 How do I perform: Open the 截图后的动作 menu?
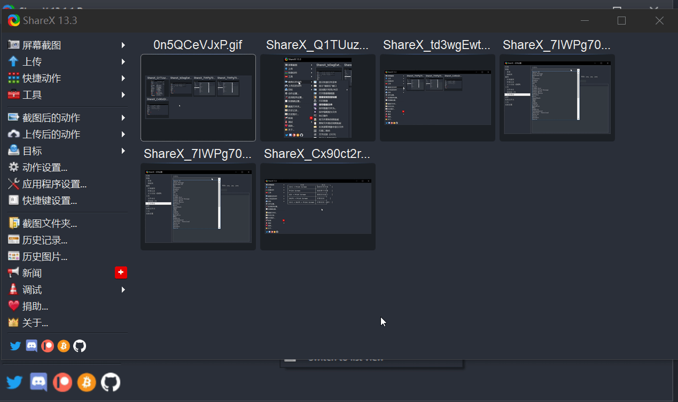[67, 118]
